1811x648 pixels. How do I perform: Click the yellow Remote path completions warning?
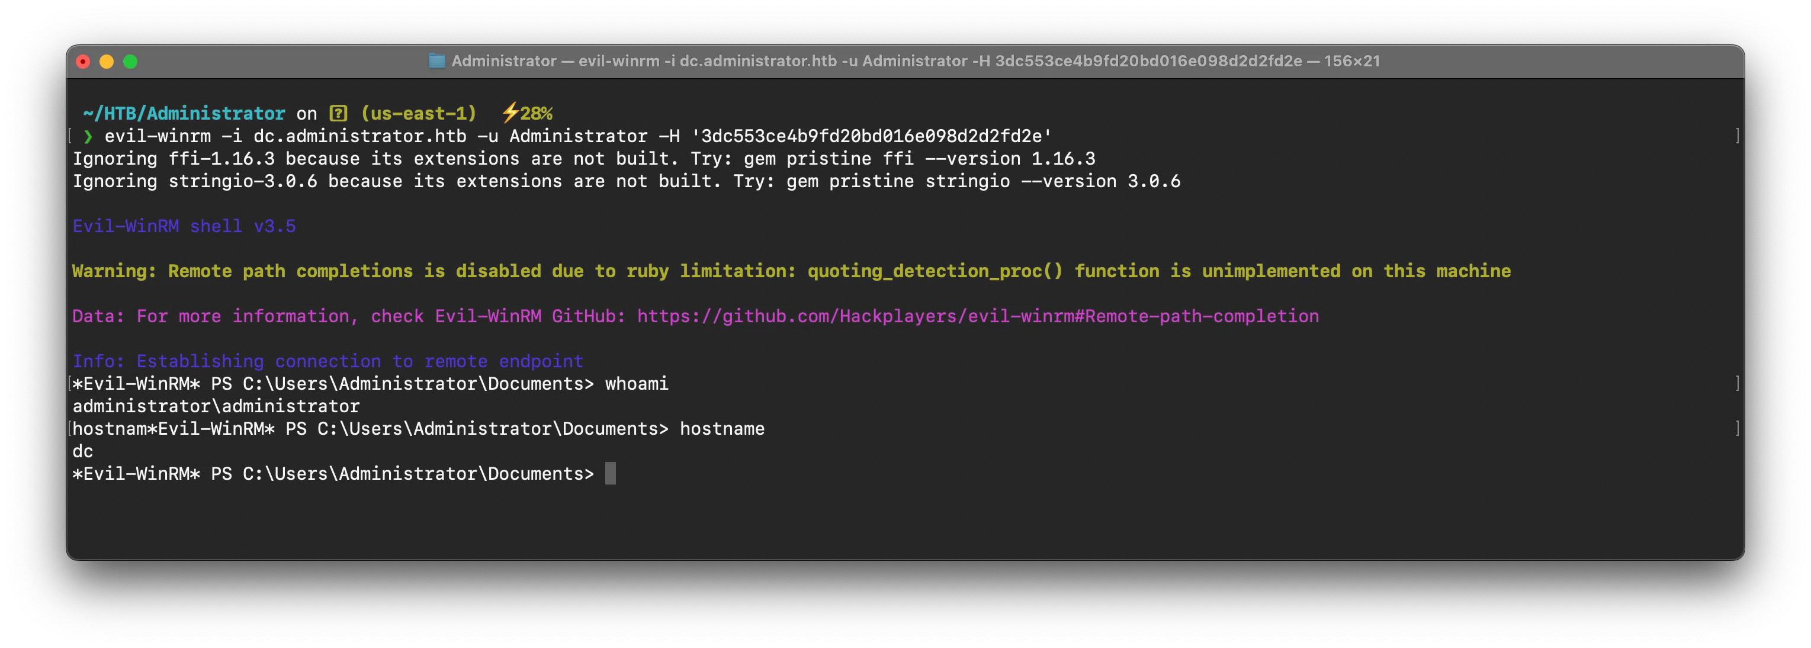(792, 271)
